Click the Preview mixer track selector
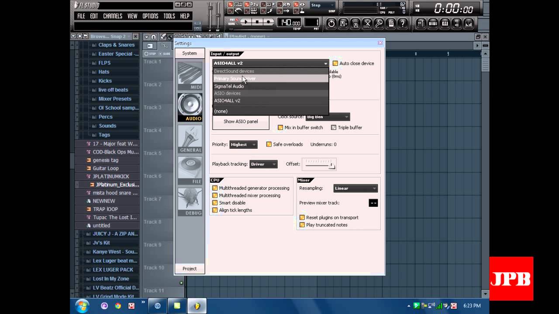The width and height of the screenshot is (559, 314). [x=373, y=203]
